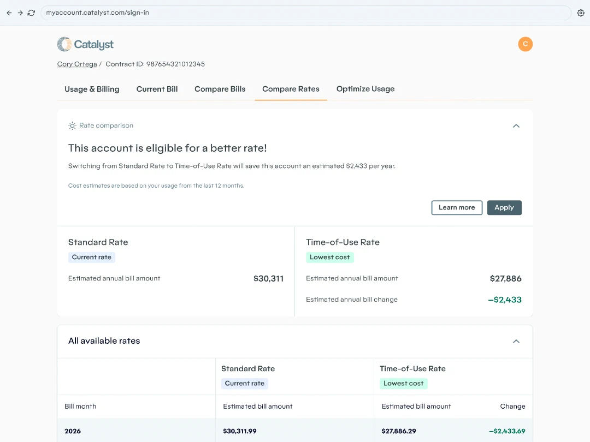Click the sun icon beside Rate comparison
The height and width of the screenshot is (442, 590).
click(x=72, y=126)
